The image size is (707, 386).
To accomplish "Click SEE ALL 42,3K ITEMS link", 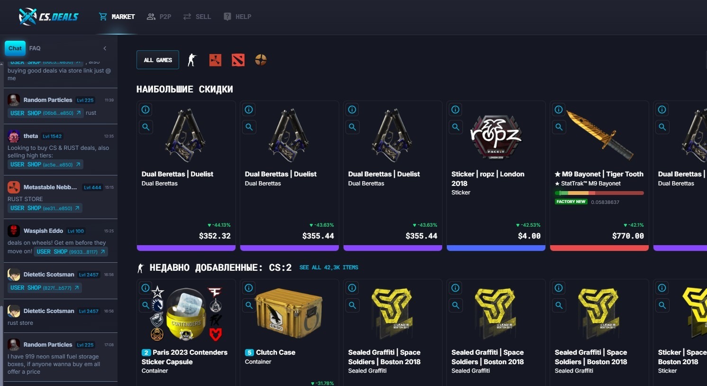I will pos(329,267).
